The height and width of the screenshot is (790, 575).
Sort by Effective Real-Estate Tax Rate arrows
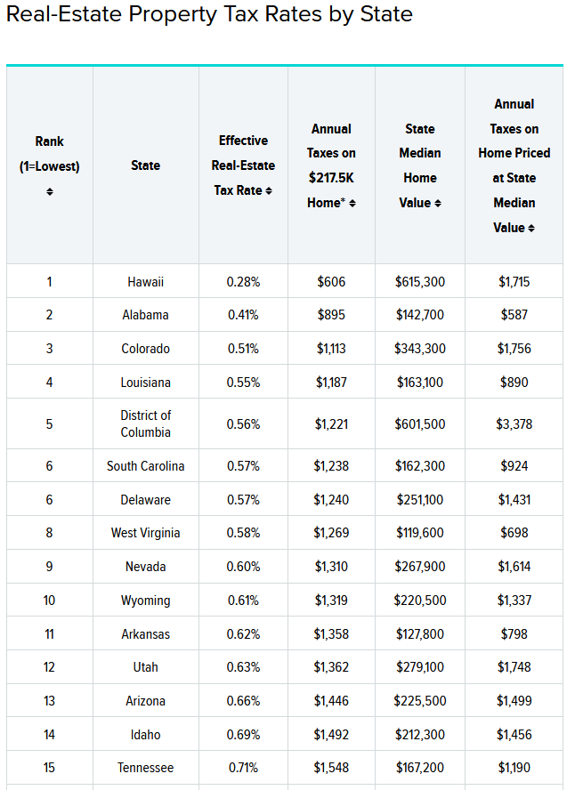[269, 191]
